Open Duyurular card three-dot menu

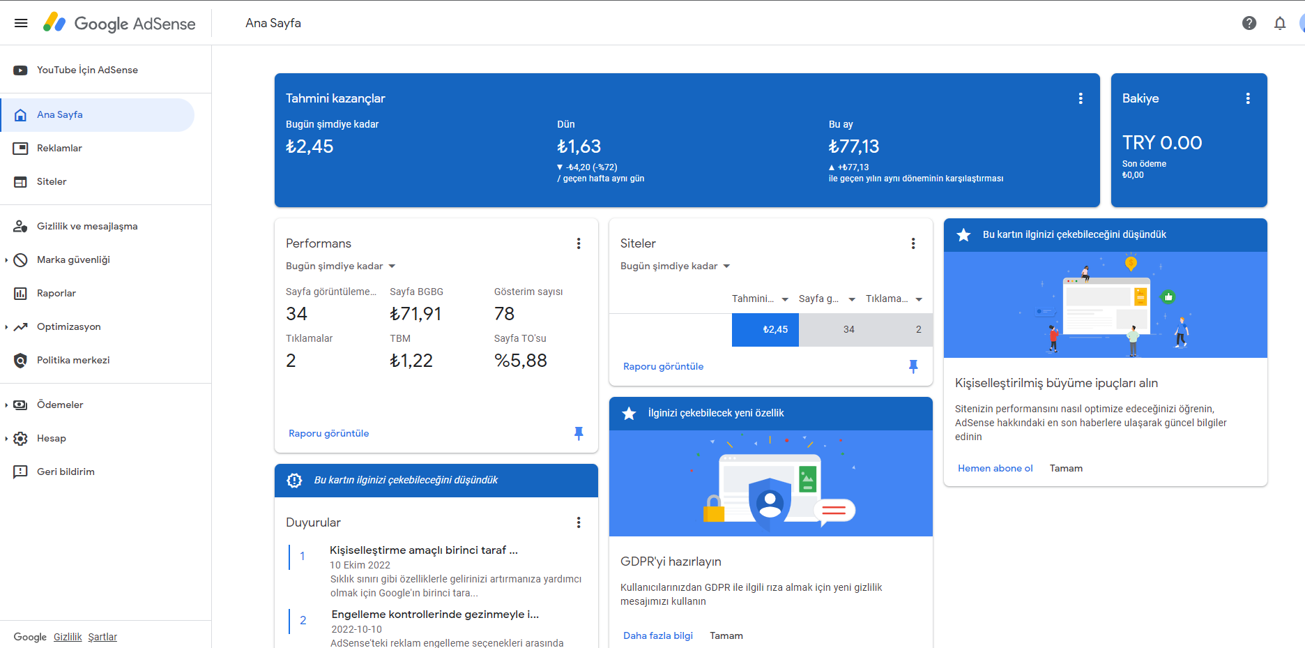coord(579,522)
